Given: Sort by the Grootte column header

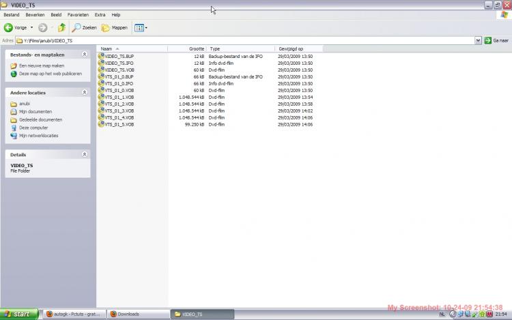Looking at the screenshot, I should click(187, 48).
